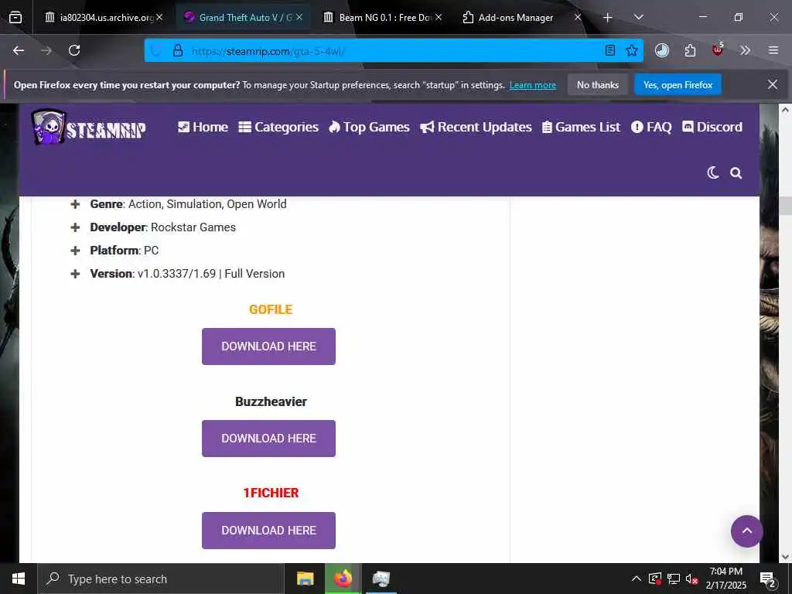Click the network tray icon
The image size is (792, 594).
click(674, 579)
